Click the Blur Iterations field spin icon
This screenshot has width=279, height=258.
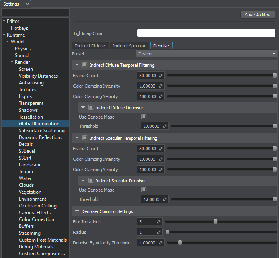tap(159, 222)
